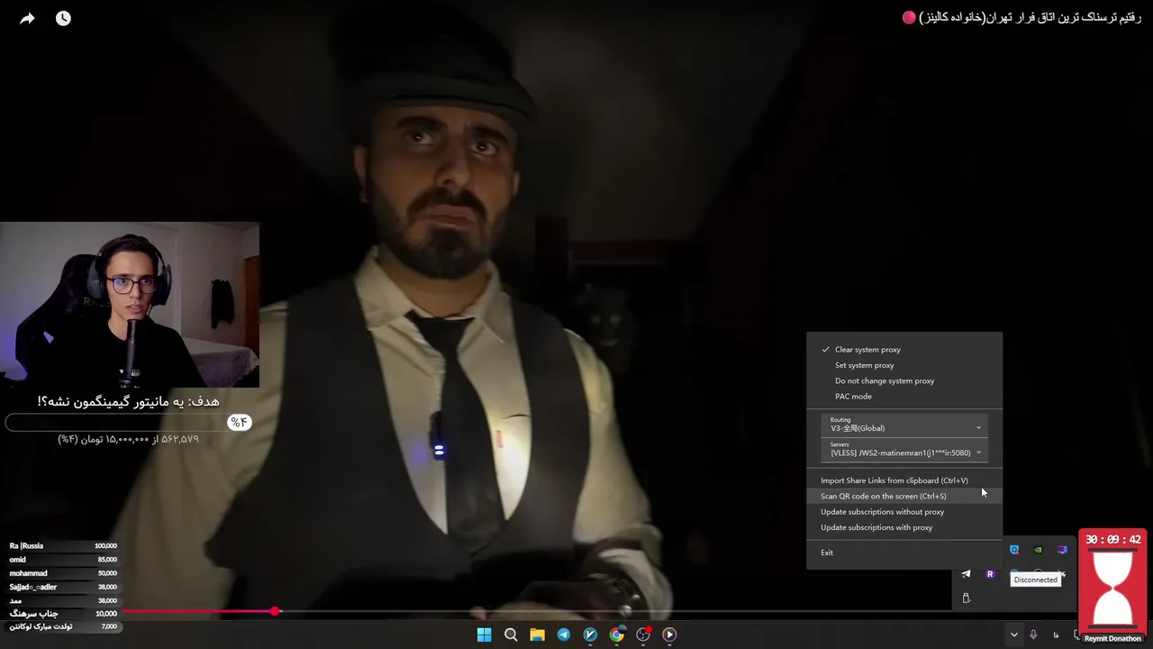1153x649 pixels.
Task: Click the share arrow icon on video
Action: (x=27, y=18)
